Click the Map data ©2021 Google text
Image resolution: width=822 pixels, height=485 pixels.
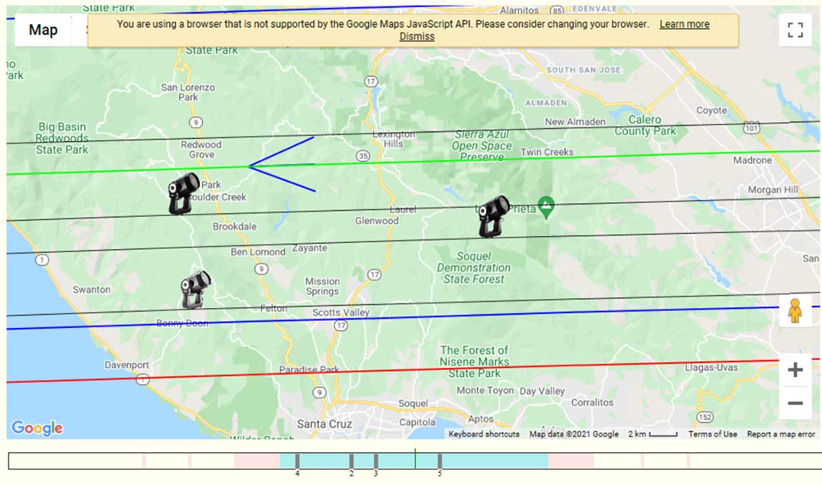[574, 434]
